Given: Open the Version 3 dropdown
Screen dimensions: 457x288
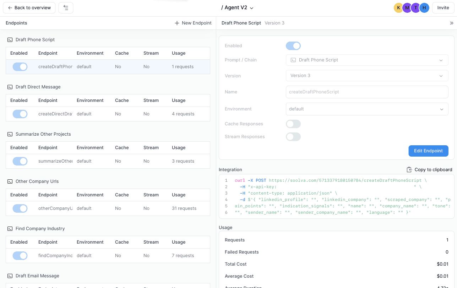Looking at the screenshot, I should pos(367,76).
